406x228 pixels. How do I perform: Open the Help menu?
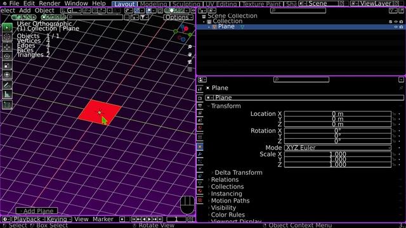point(99,3)
